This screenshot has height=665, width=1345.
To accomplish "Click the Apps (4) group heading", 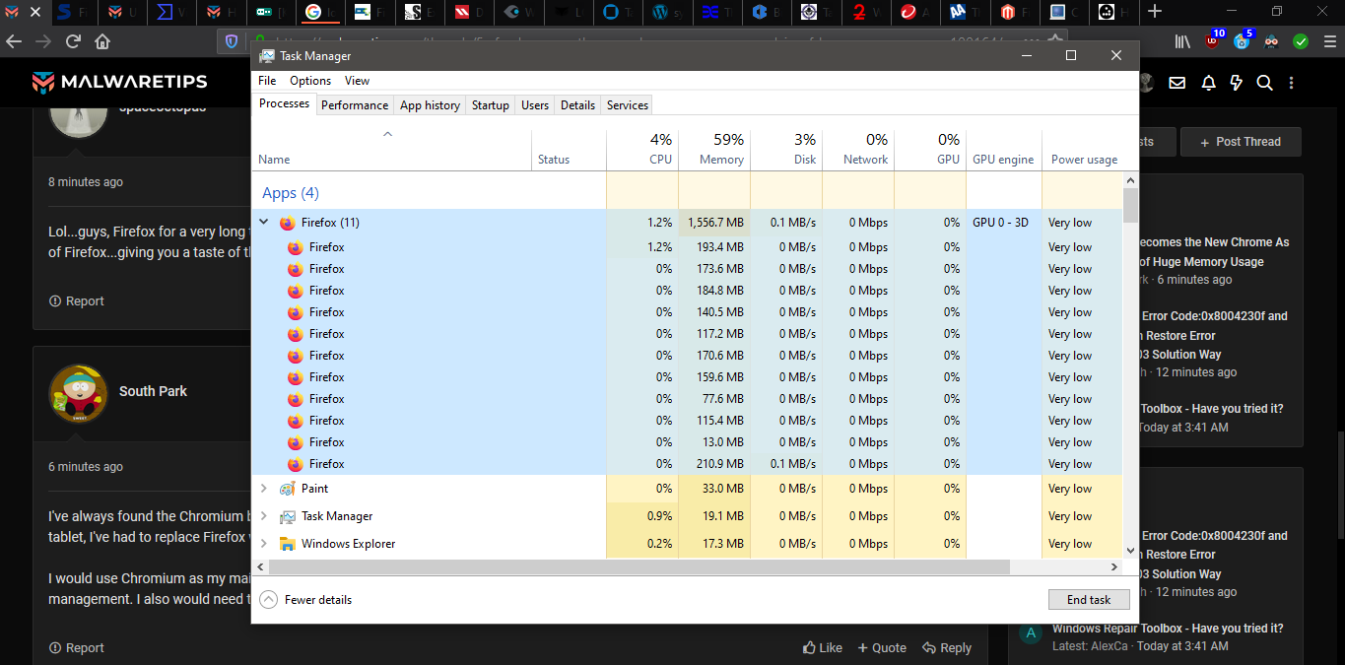I will tap(290, 193).
